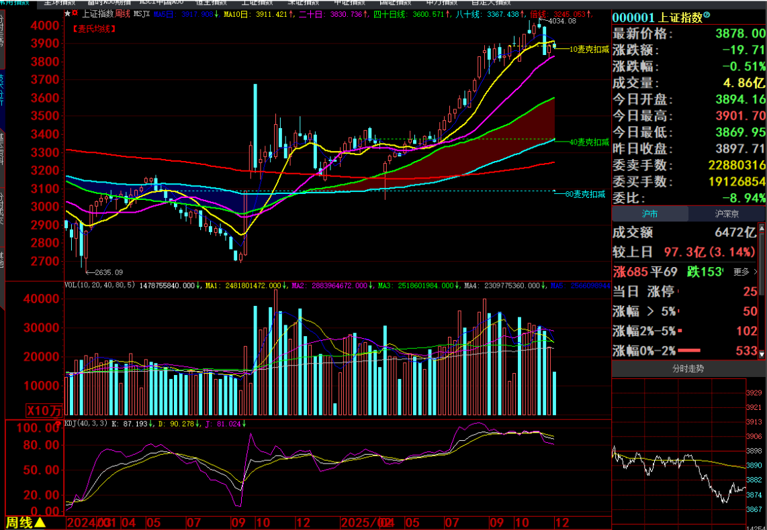Click the 分时走势 panel header

688,368
